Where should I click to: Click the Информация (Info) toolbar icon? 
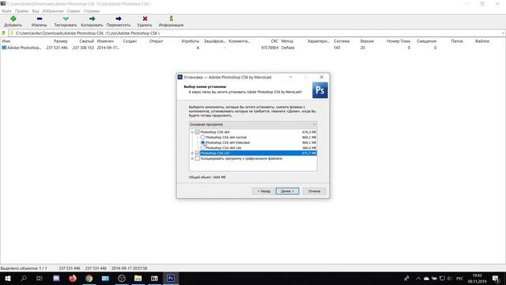point(171,19)
